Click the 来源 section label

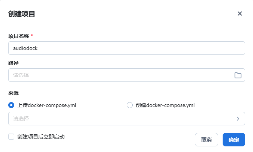[13, 93]
